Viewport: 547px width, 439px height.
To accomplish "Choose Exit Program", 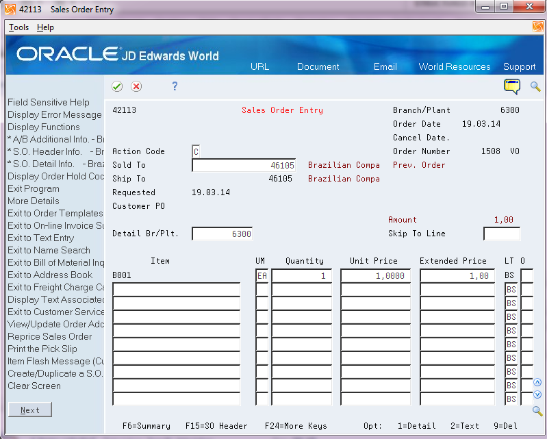I will tap(34, 188).
